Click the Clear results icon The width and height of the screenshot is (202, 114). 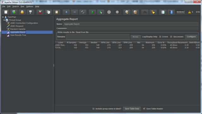point(127,12)
